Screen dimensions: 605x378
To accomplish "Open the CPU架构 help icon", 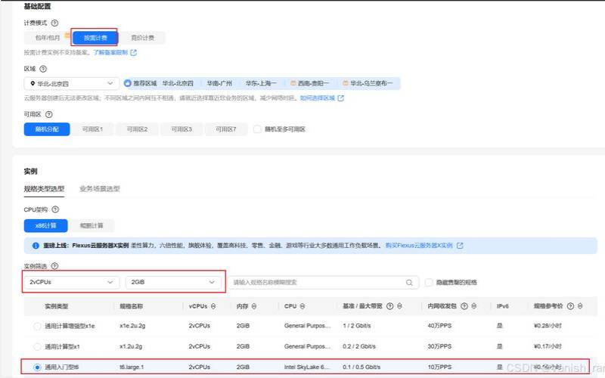I will click(x=55, y=209).
